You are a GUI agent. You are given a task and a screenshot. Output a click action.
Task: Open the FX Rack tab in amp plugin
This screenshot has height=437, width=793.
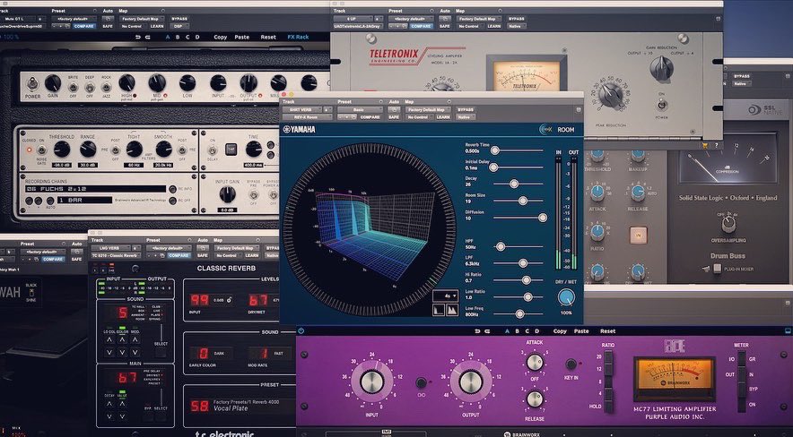point(298,37)
